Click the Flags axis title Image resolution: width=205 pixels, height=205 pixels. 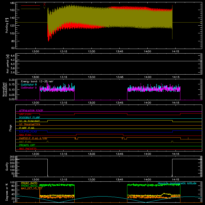(x=11, y=128)
